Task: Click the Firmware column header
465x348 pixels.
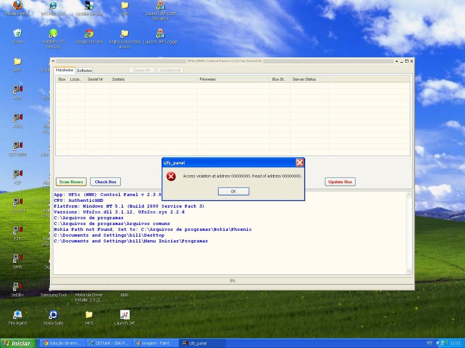Action: pos(234,79)
